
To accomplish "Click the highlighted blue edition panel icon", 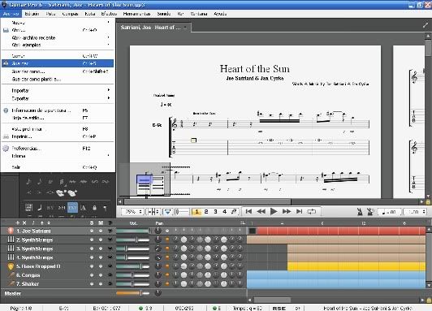I will pos(73,208).
